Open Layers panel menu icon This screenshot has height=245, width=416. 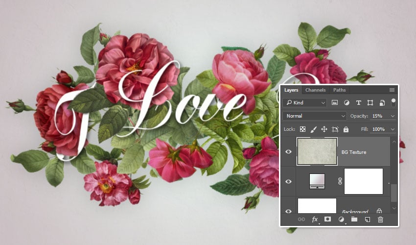pos(392,90)
